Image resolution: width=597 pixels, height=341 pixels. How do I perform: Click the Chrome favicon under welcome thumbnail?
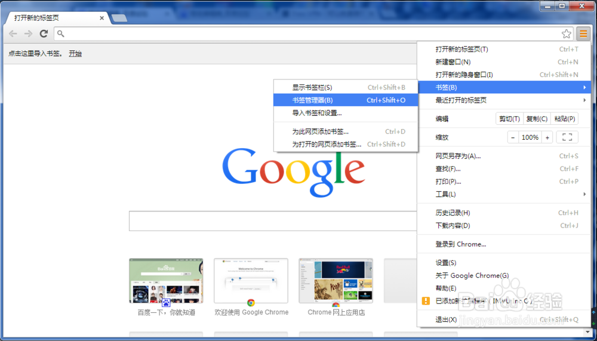coord(251,303)
